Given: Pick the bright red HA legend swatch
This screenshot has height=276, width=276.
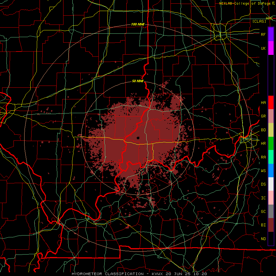Looking at the screenshot, I should [271, 102].
